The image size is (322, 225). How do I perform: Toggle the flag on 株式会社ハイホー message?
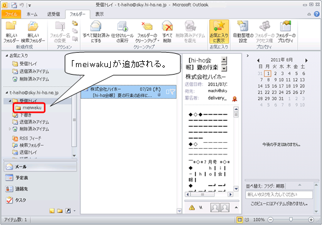172,92
